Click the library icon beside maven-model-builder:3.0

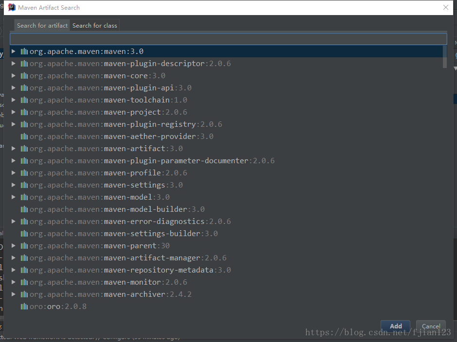(24, 209)
